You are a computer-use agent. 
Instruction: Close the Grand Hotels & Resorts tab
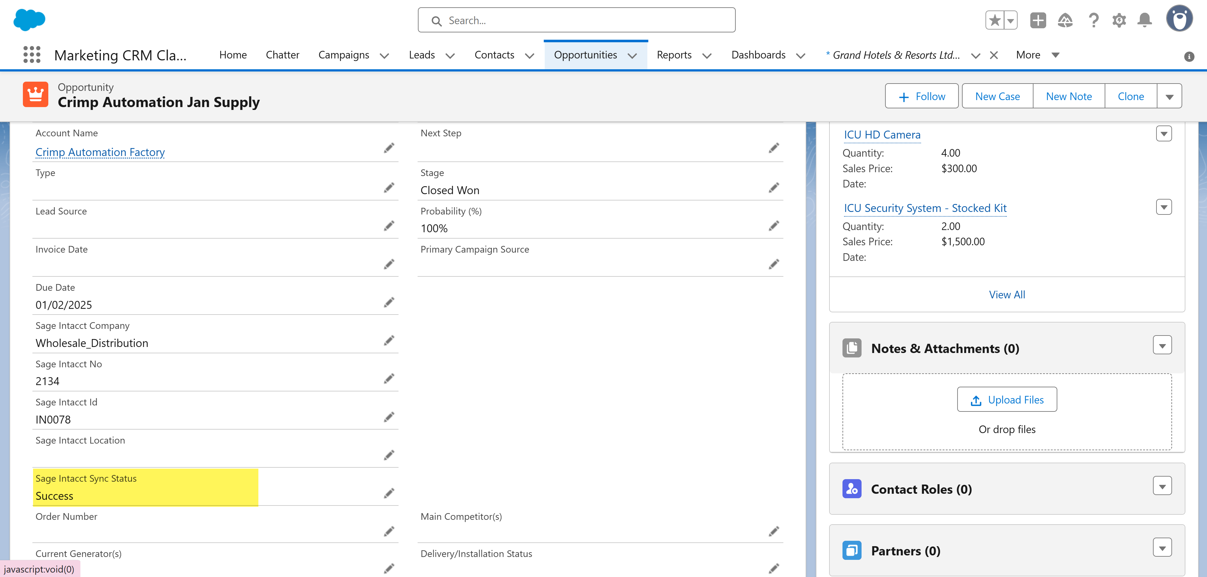pos(993,55)
